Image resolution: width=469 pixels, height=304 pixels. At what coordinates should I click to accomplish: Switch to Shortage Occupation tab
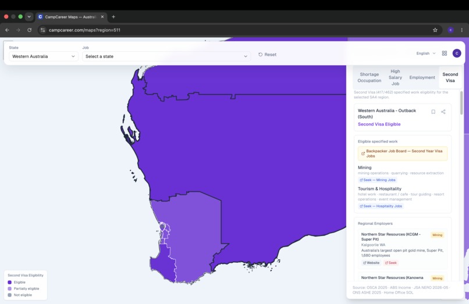369,77
